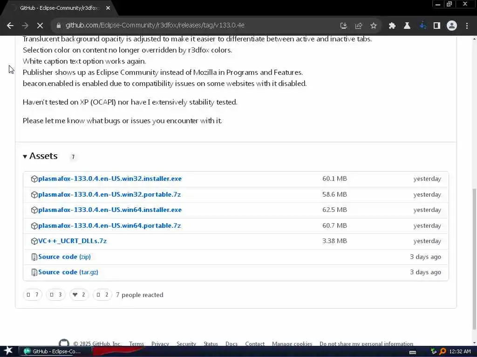Toggle the last reaction with count 2
This screenshot has height=357, width=477.
pos(102,295)
